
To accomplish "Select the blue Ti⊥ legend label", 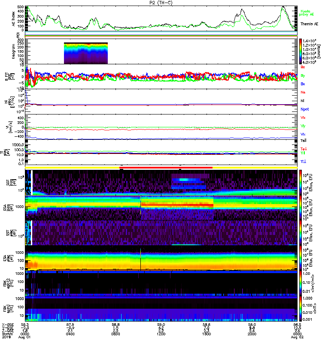I will click(303, 162).
